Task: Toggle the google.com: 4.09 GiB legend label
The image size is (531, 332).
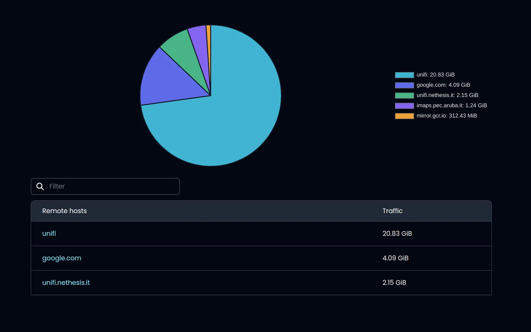Action: 443,85
